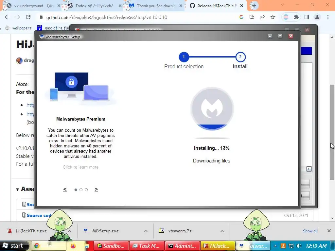This screenshot has height=251, width=335.
Task: Select the third carousel dot
Action: (86, 190)
